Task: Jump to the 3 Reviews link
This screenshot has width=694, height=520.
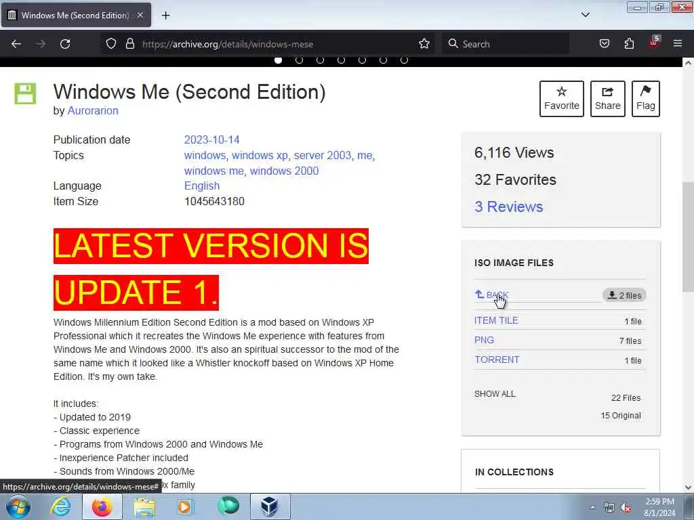Action: point(508,207)
